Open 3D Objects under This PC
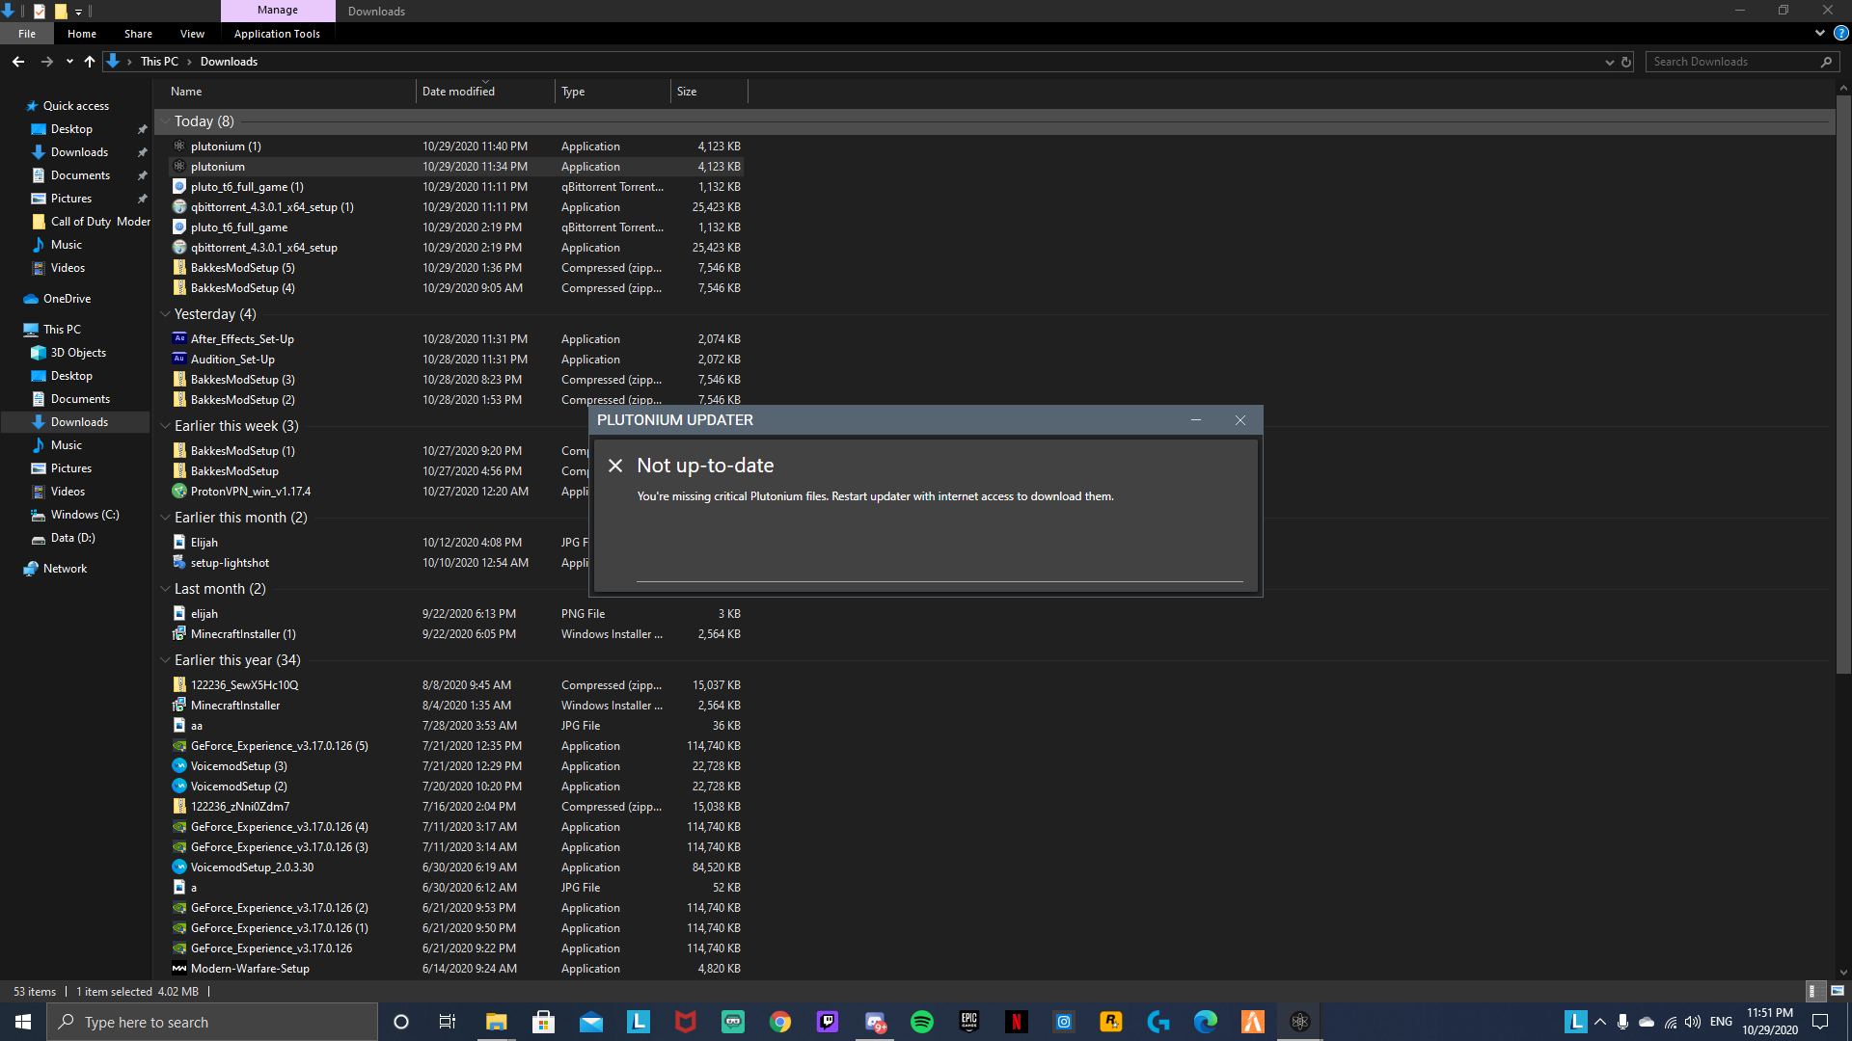Viewport: 1852px width, 1041px height. [78, 353]
